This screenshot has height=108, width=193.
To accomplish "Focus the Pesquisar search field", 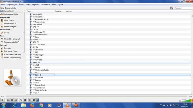I will [x=183, y=8].
